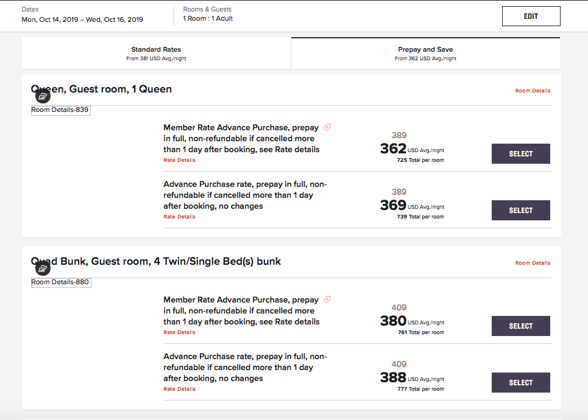Select the Quad Bunk 380 USD member rate
The width and height of the screenshot is (588, 420).
click(x=520, y=326)
